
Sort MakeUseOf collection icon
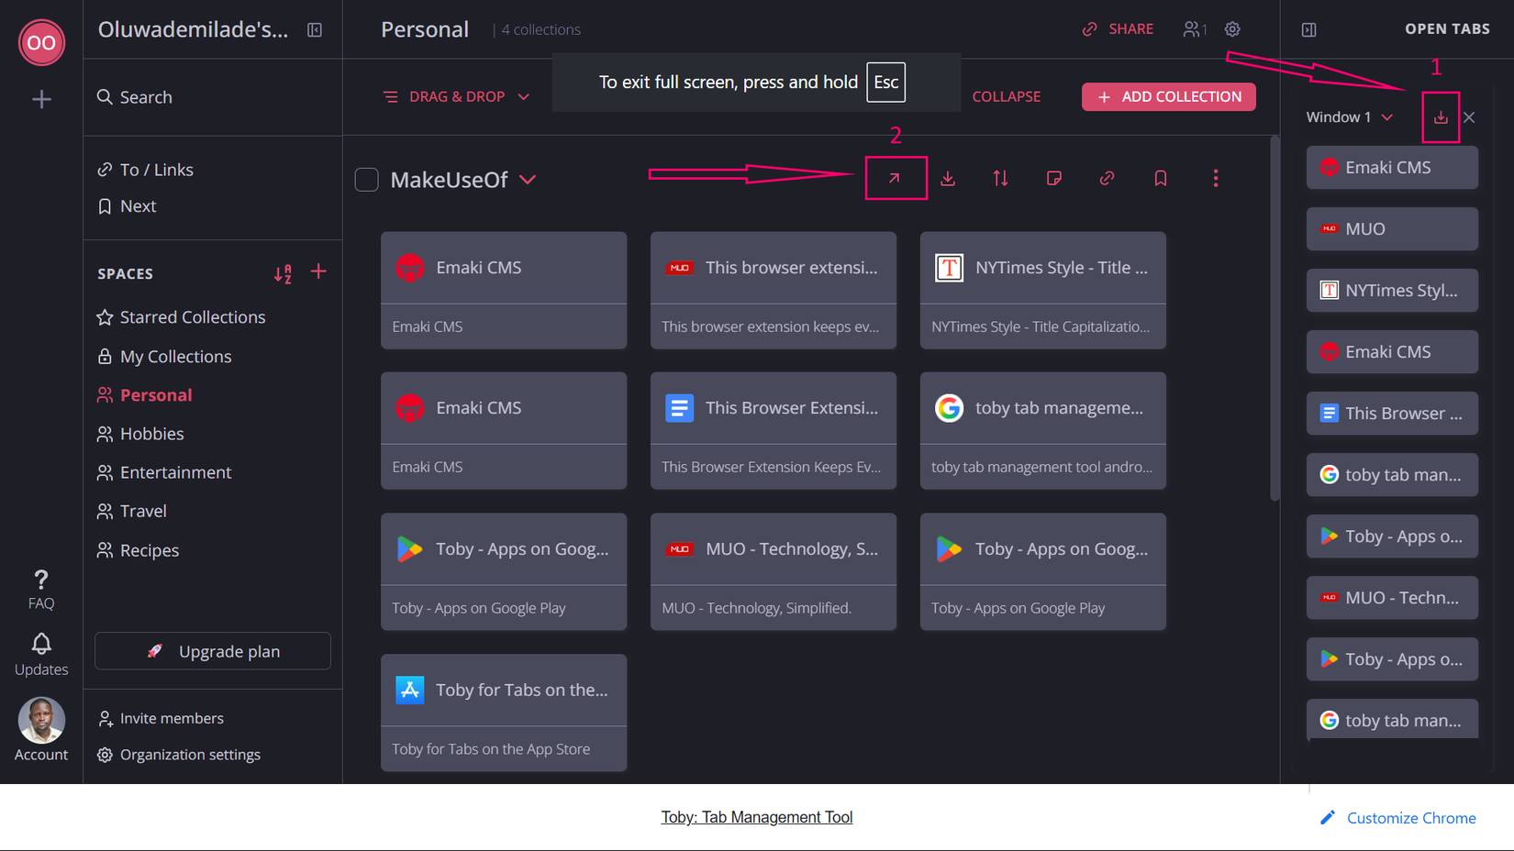[1001, 179]
